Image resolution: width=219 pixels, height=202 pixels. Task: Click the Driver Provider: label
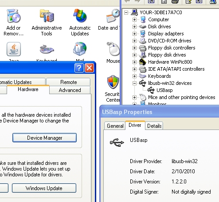click(x=146, y=161)
